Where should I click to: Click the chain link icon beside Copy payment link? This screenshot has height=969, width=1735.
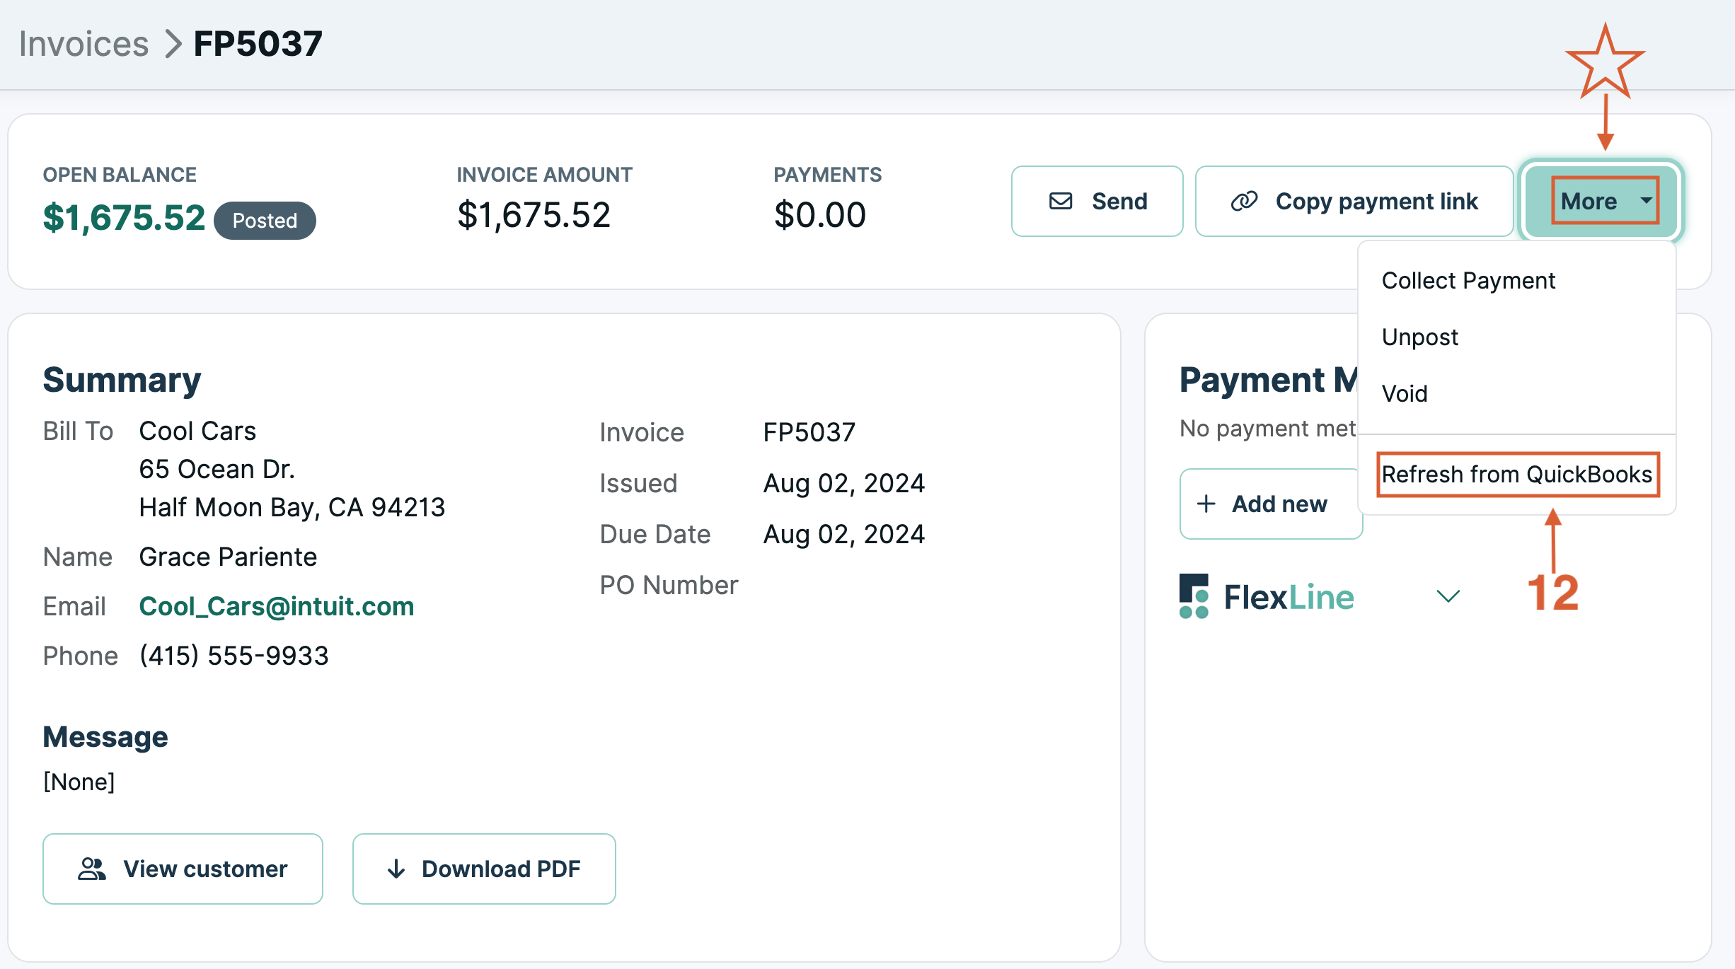[x=1245, y=201]
